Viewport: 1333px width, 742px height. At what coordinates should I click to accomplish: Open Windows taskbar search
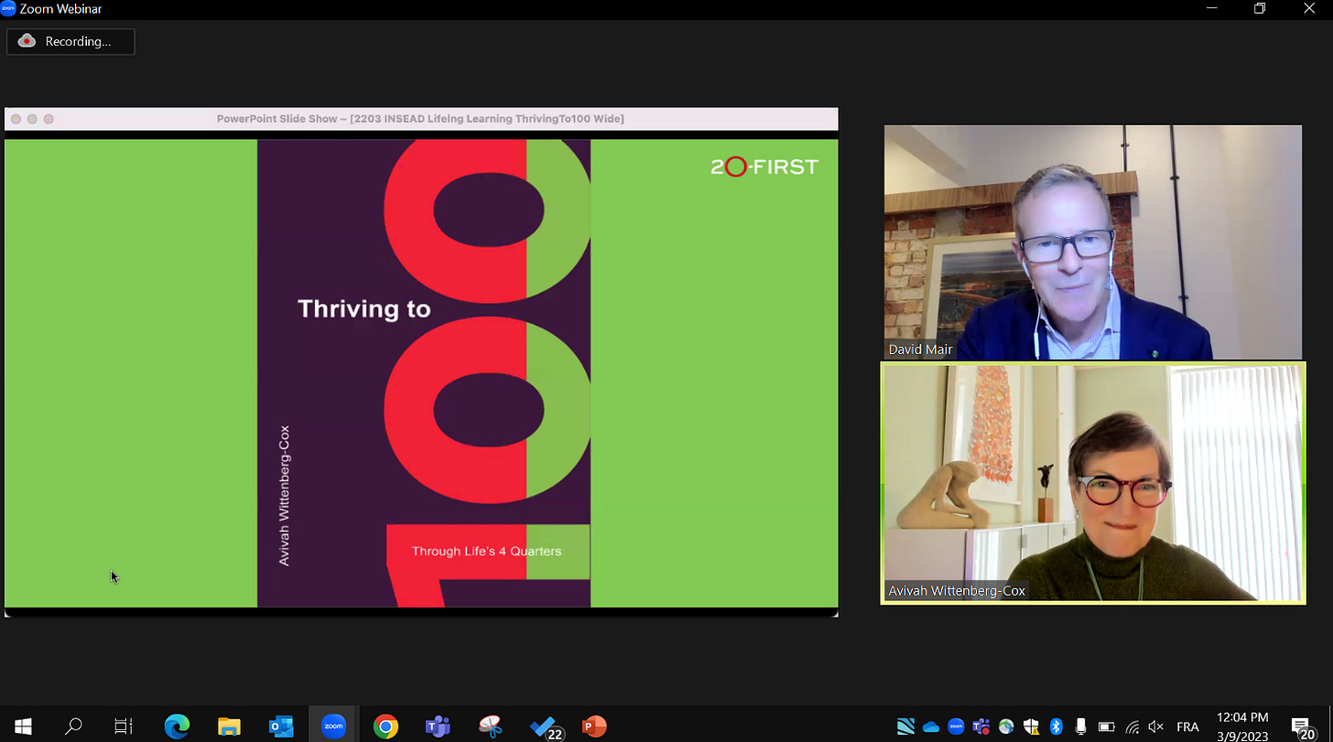click(x=73, y=726)
